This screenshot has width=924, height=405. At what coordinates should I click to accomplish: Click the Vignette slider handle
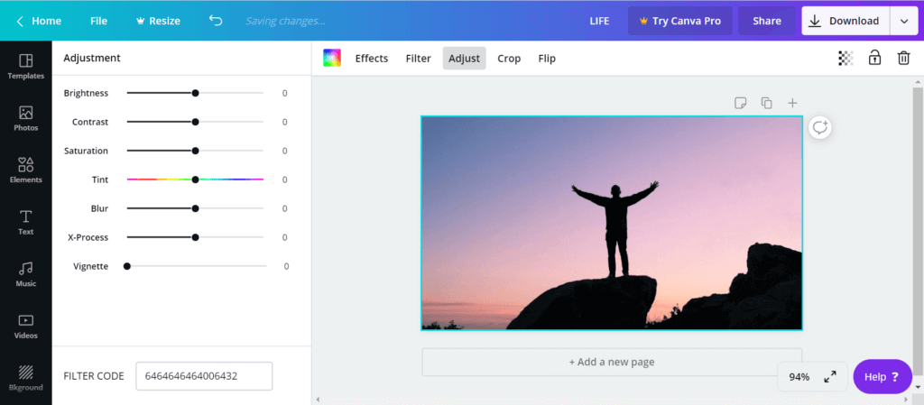126,266
